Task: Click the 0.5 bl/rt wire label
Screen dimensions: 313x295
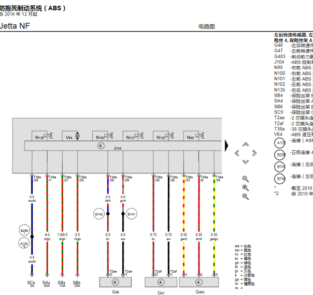Action: point(108,199)
